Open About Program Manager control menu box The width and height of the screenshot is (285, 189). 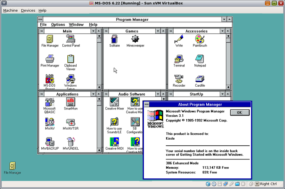[146, 104]
